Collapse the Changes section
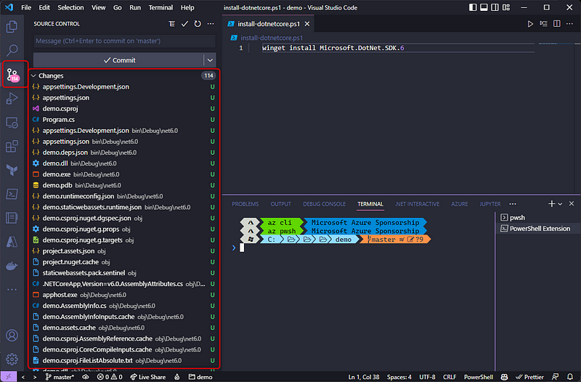Screen dimensions: 581x382 point(34,76)
